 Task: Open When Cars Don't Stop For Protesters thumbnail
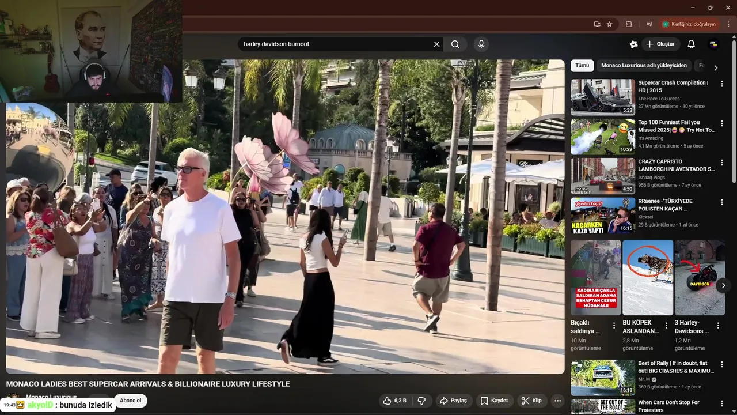(603, 407)
